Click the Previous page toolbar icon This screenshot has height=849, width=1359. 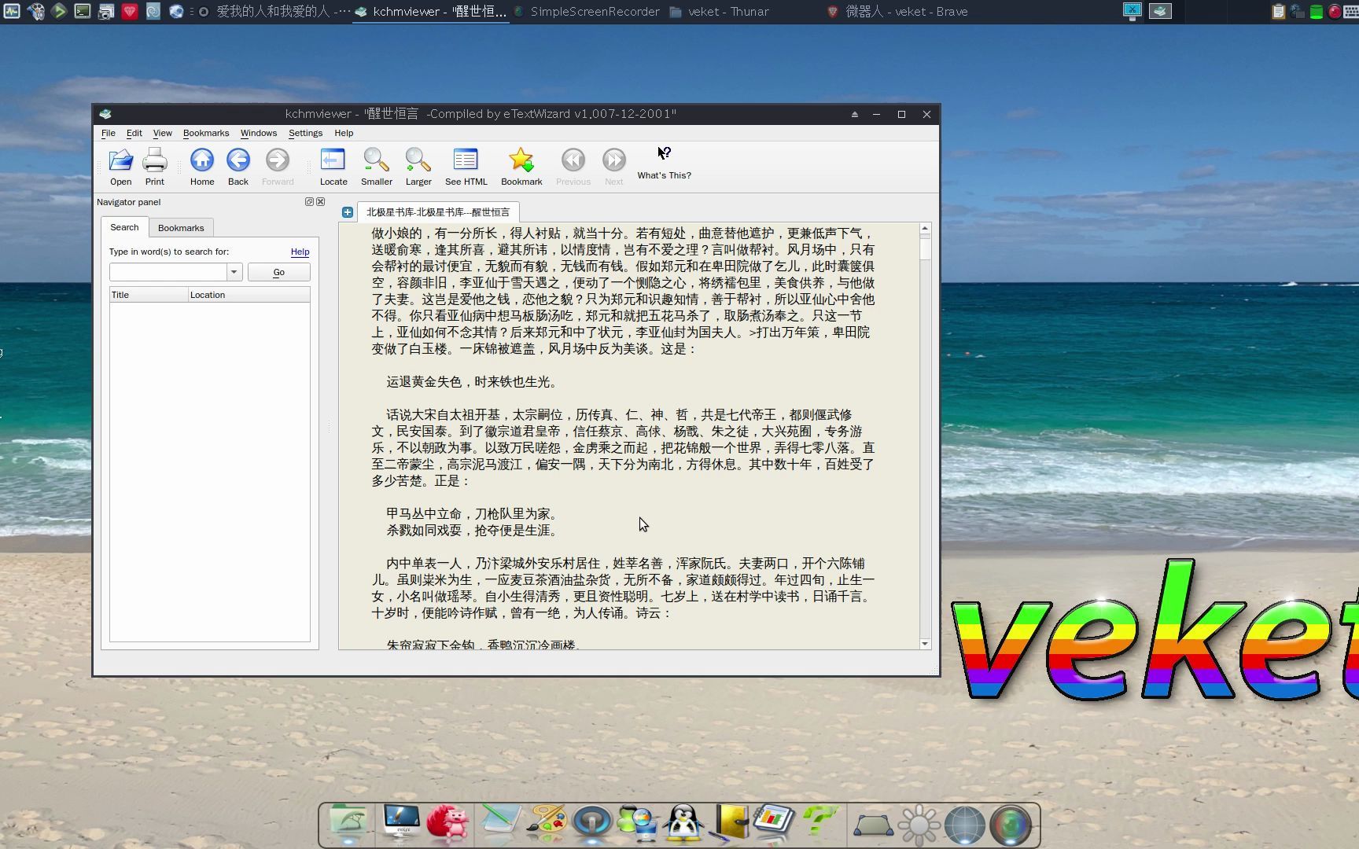click(573, 167)
